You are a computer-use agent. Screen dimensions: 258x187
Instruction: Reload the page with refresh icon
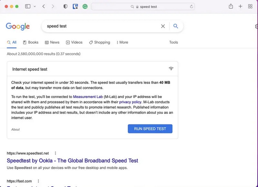(x=192, y=7)
